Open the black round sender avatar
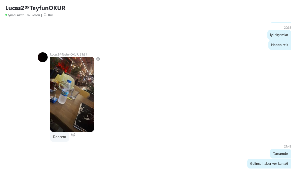Viewport: 294px width, 169px height. click(x=43, y=57)
